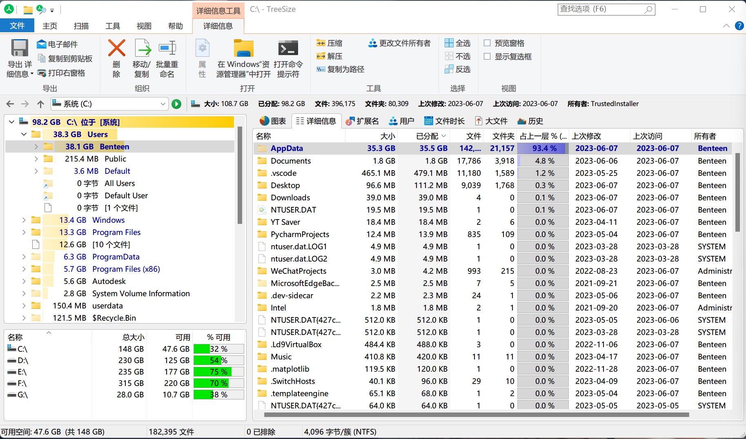
Task: Click the Open command prompt (打开命令提示符) icon
Action: (x=288, y=48)
